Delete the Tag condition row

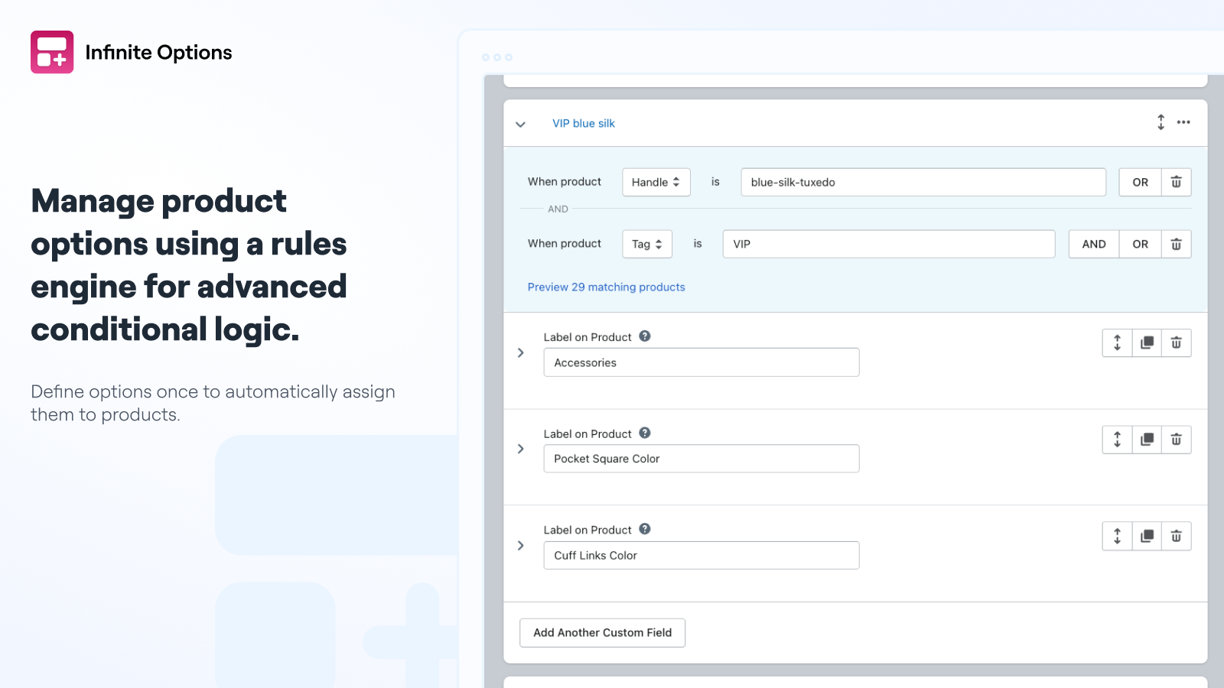[x=1176, y=244]
